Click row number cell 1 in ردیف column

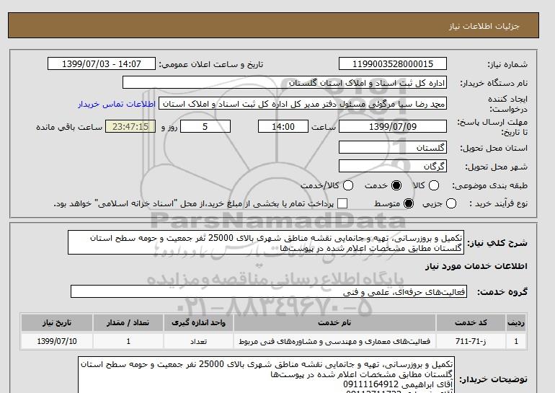[516, 341]
